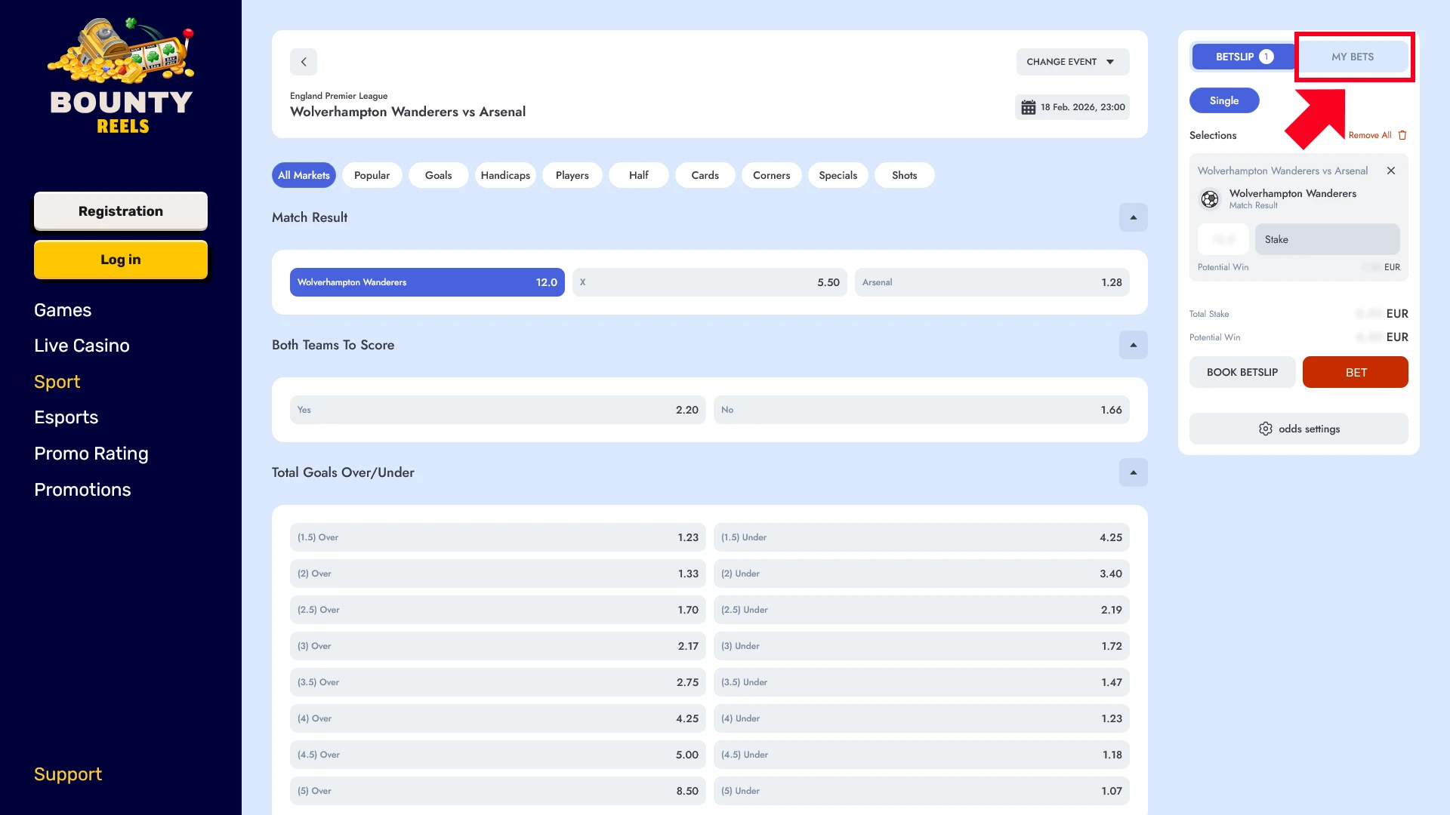Image resolution: width=1450 pixels, height=815 pixels.
Task: Toggle the Single bet mode button
Action: pos(1224,100)
